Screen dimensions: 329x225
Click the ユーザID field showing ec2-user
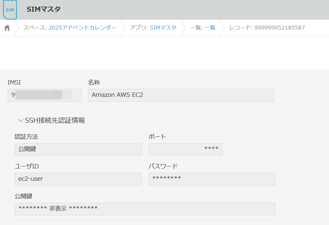click(x=78, y=179)
